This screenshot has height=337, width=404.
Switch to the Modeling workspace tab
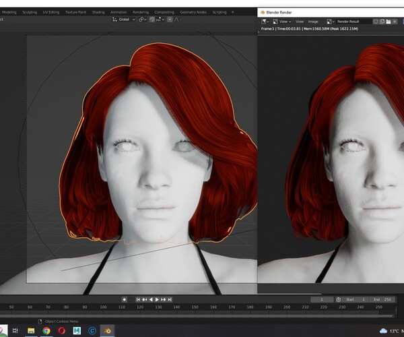[9, 12]
